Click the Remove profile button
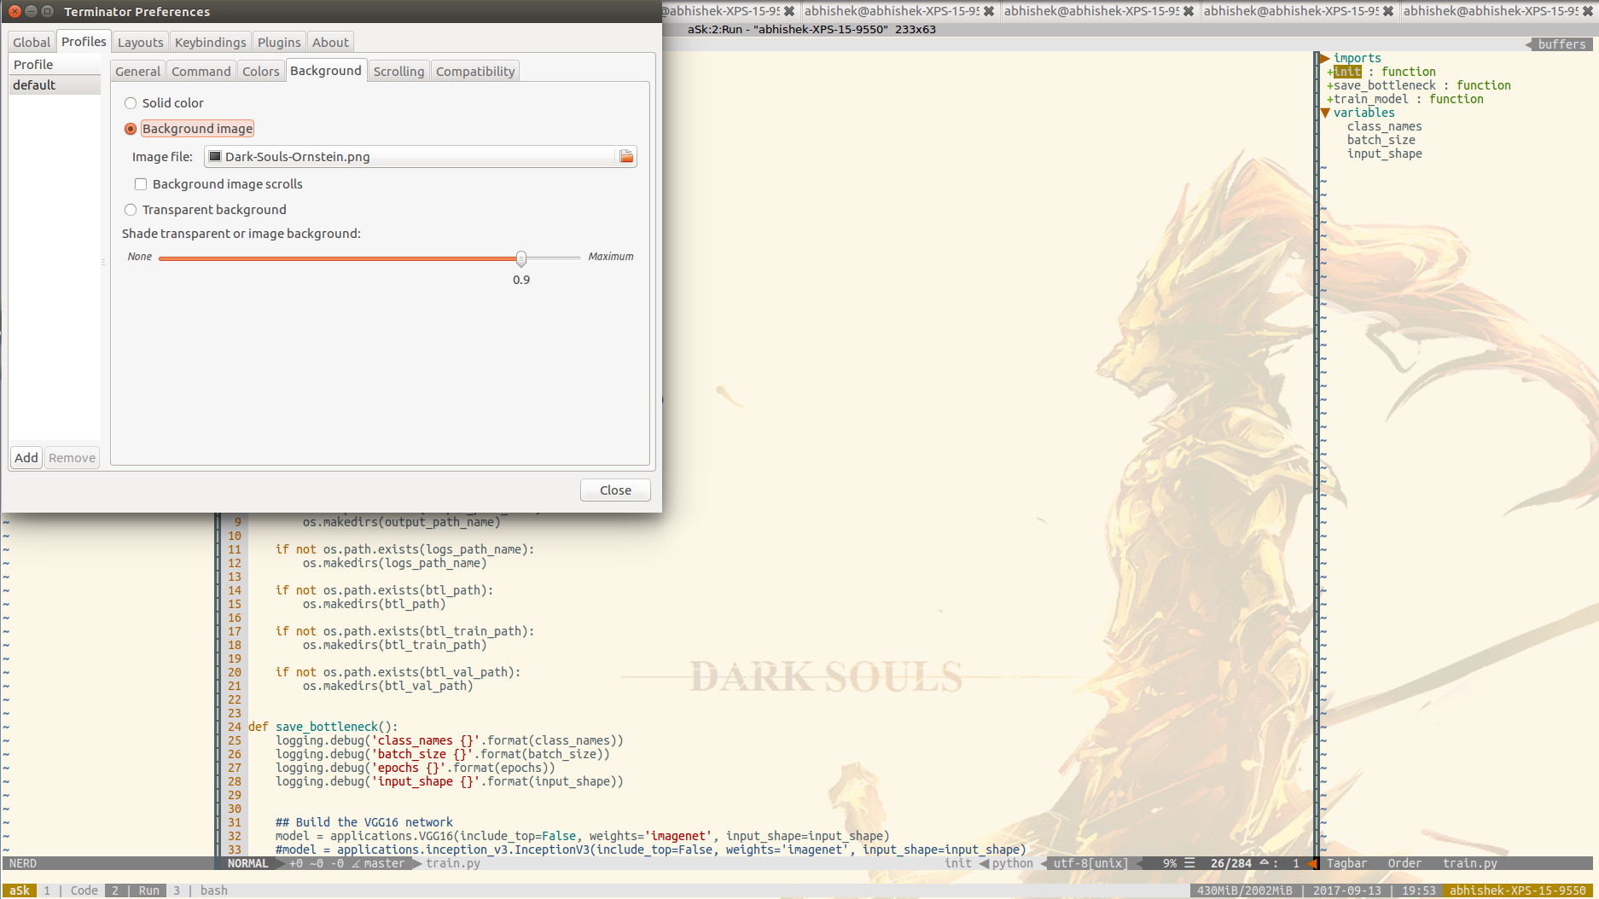Image resolution: width=1599 pixels, height=899 pixels. pos(72,457)
